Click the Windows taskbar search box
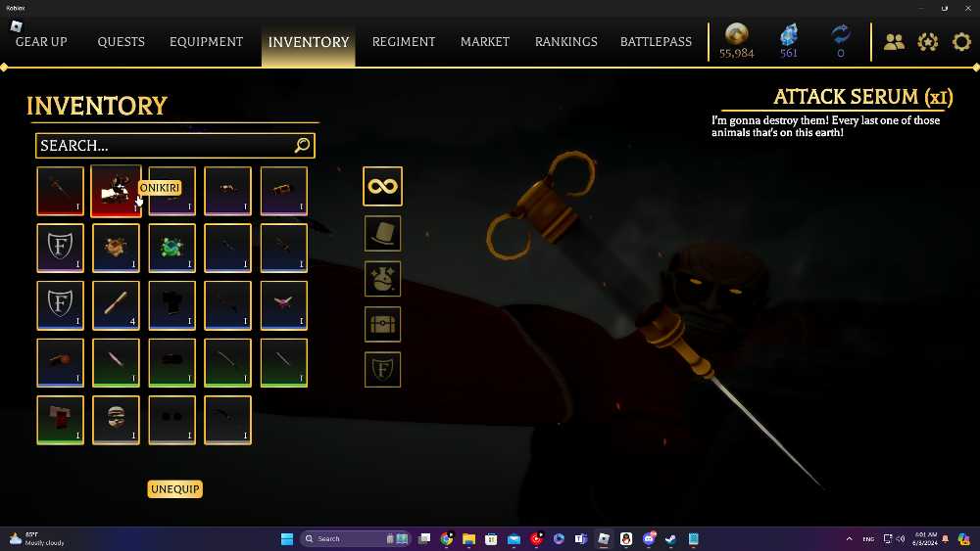This screenshot has height=551, width=980. [353, 538]
